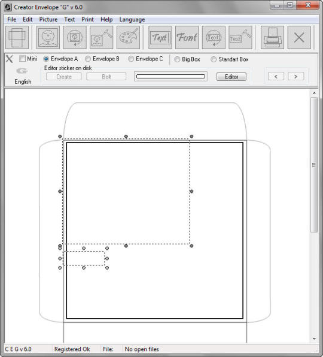Select the Big Box radio button
Image resolution: width=323 pixels, height=357 pixels.
pos(177,59)
